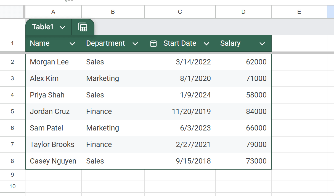Open the table view grid icon
334x196 pixels.
tap(83, 27)
